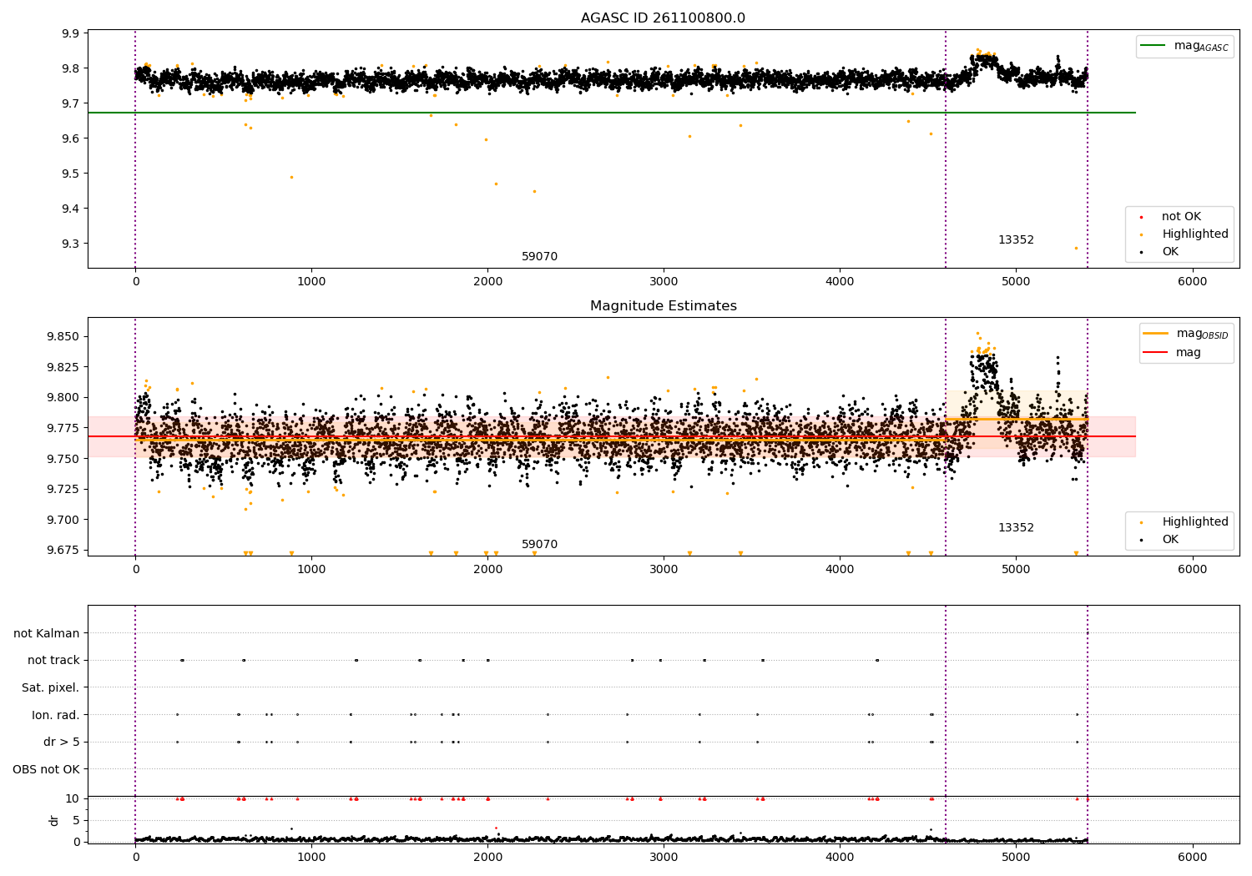Select 'Highlighted' legend entry in middle plot
Image resolution: width=1252 pixels, height=876 pixels.
pos(1179,522)
